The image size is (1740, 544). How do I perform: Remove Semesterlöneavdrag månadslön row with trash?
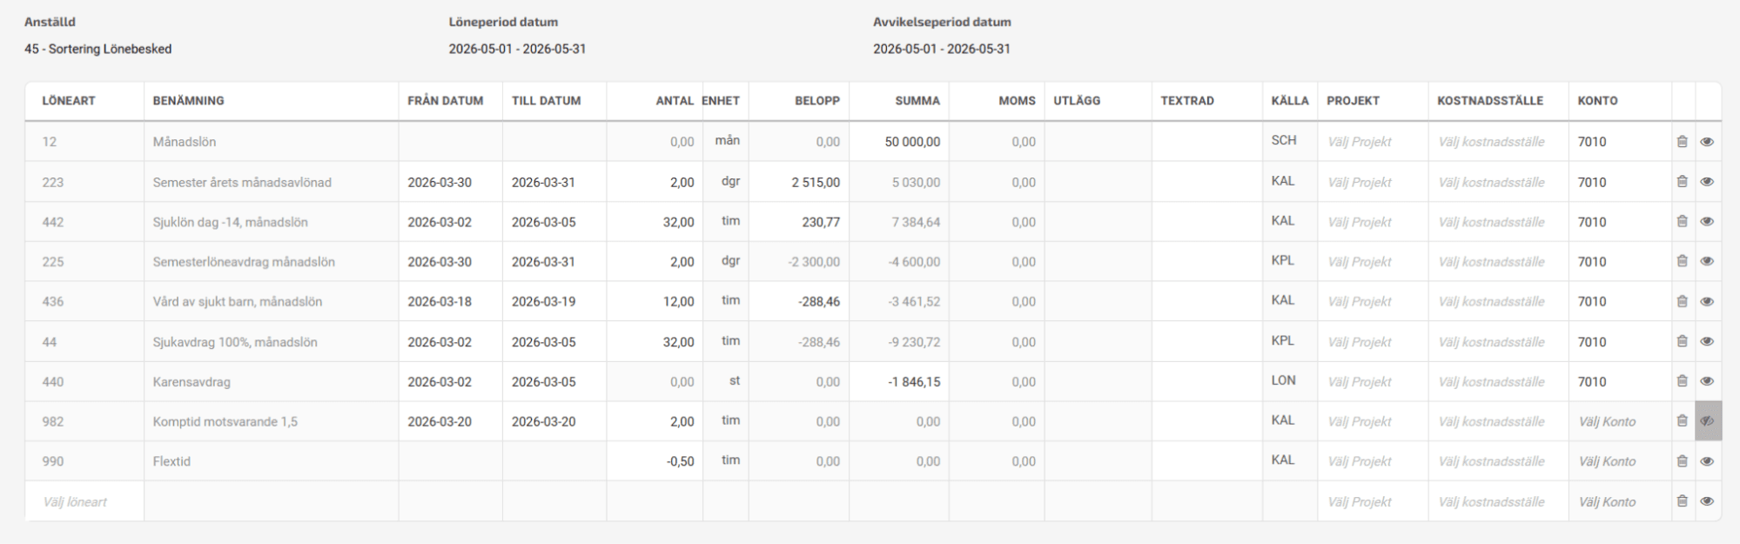pyautogui.click(x=1682, y=261)
